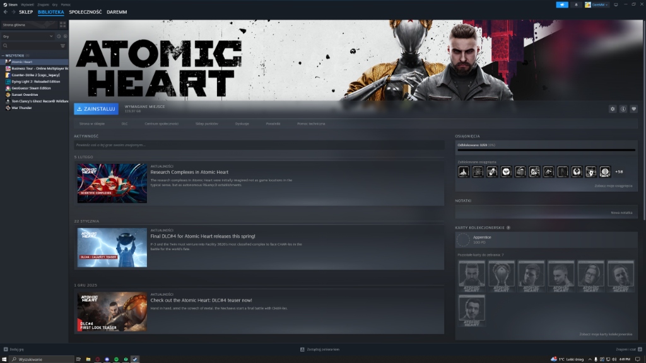This screenshot has width=646, height=363.
Task: Add Atomic Heart to favorites heart
Action: (634, 109)
